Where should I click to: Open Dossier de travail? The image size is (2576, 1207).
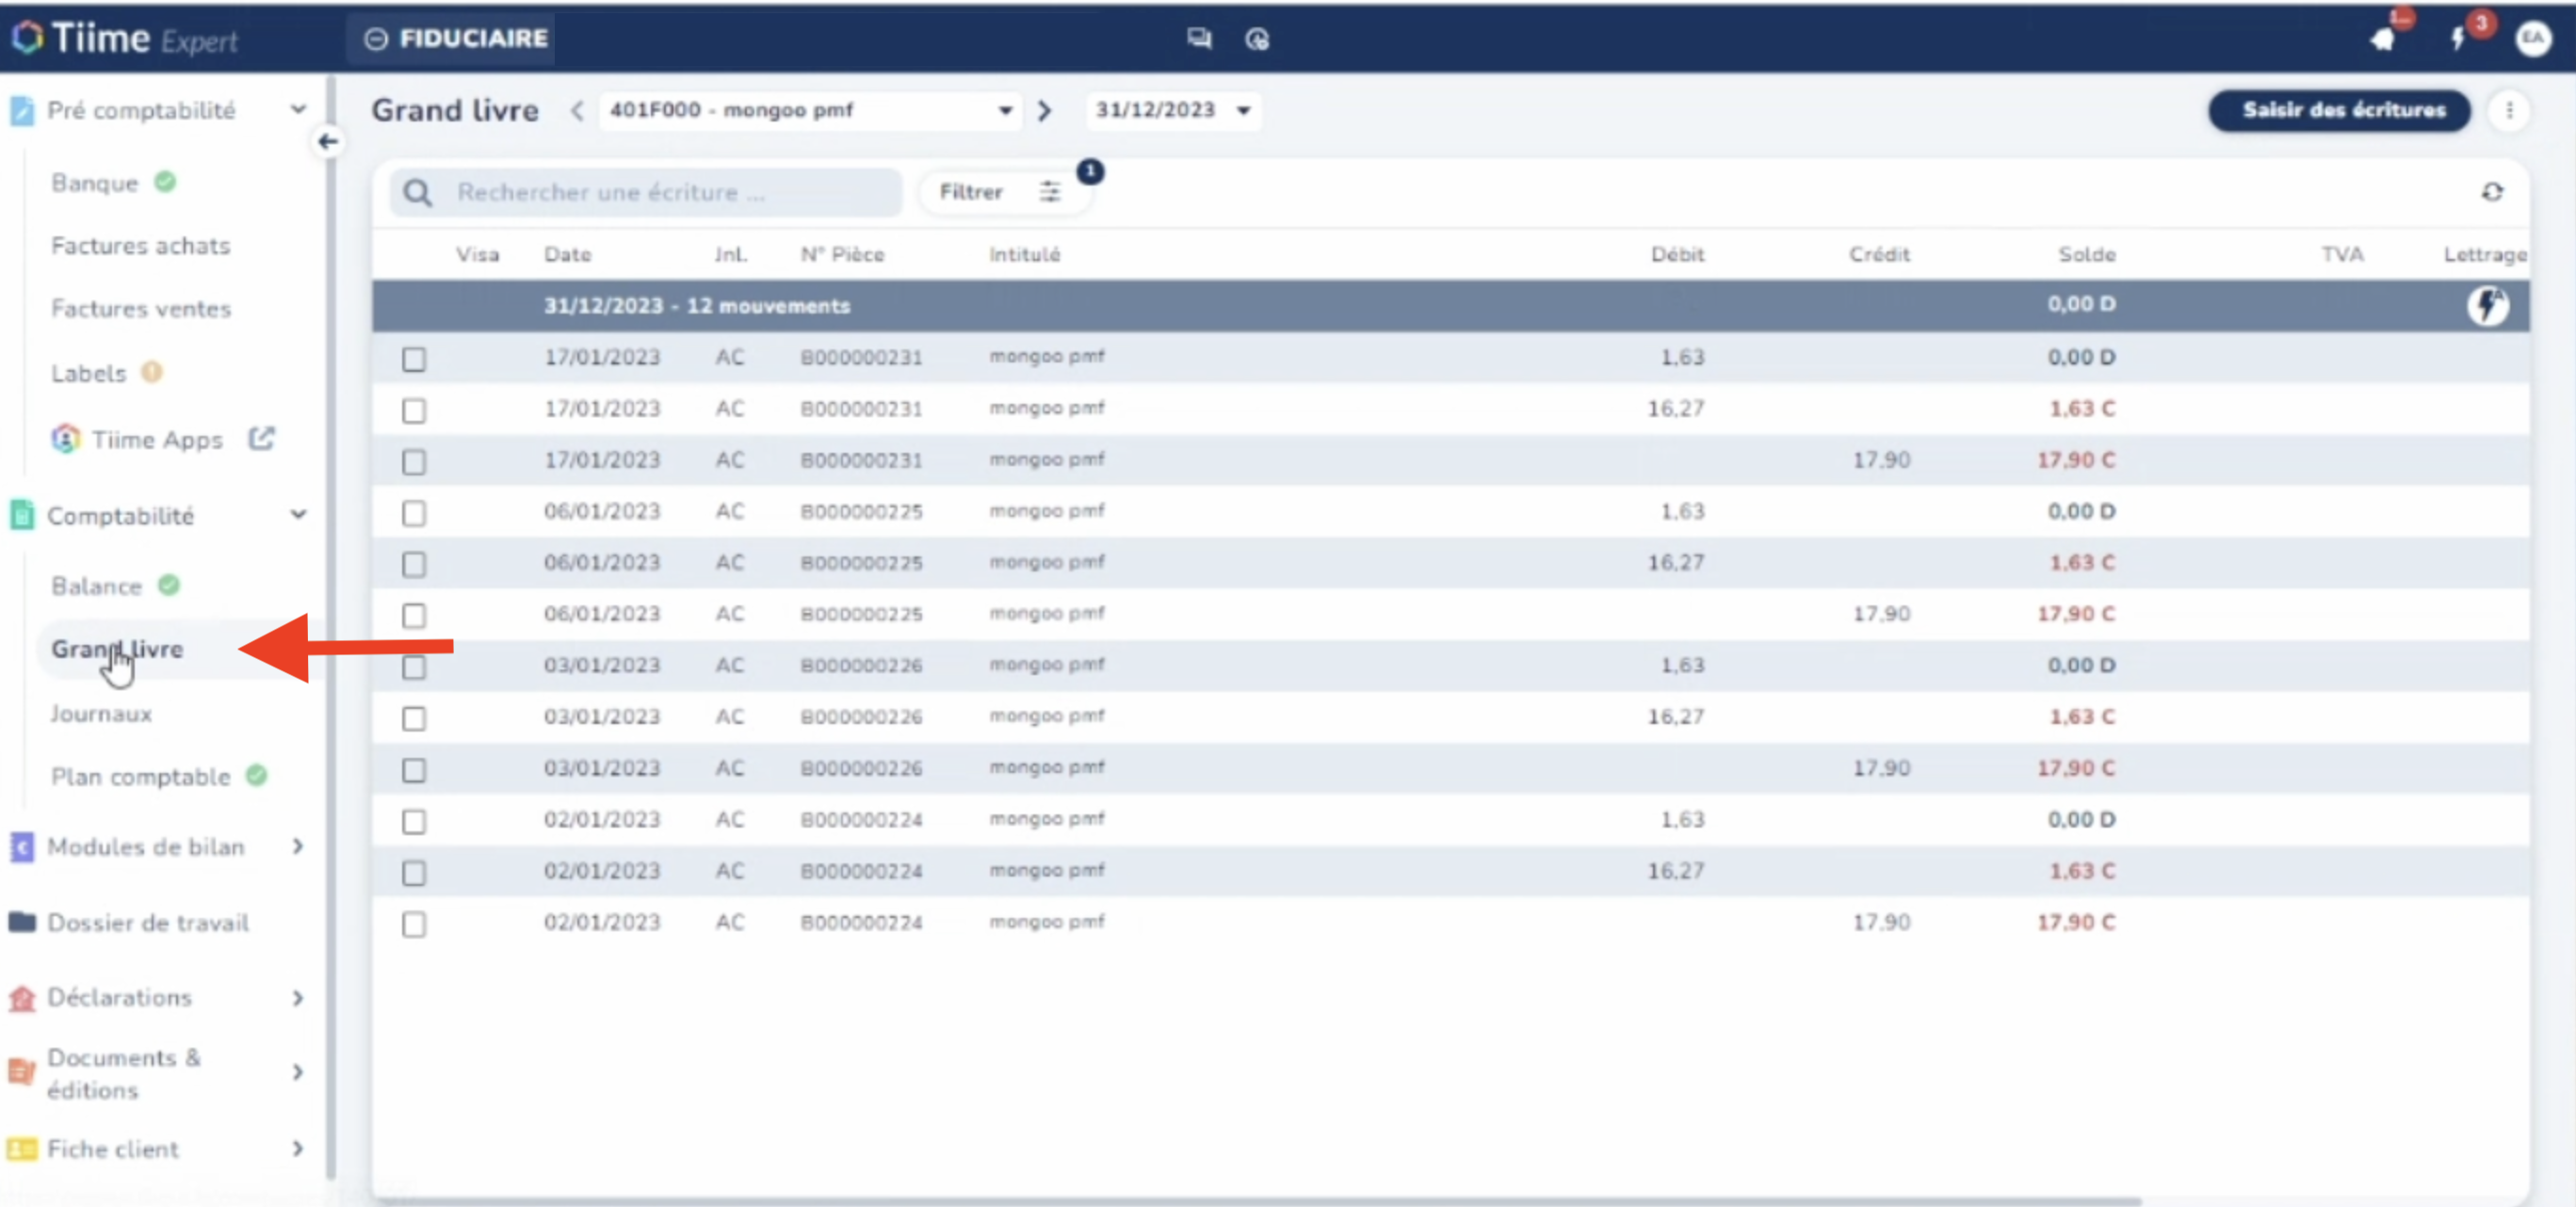tap(148, 922)
